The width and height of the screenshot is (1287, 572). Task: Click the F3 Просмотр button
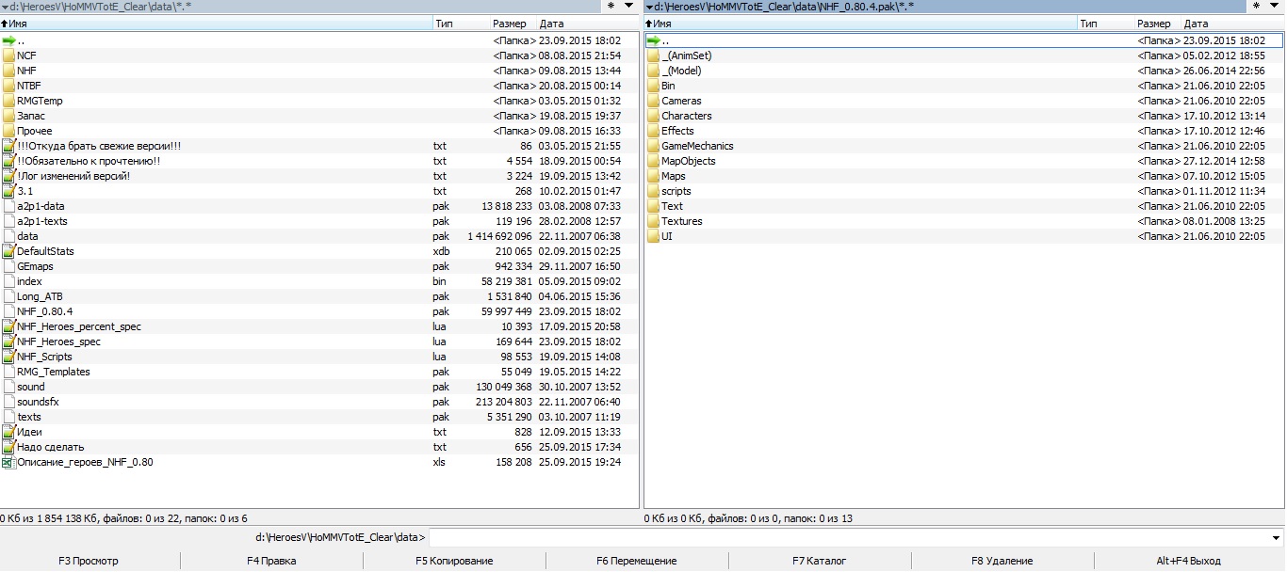(x=89, y=561)
